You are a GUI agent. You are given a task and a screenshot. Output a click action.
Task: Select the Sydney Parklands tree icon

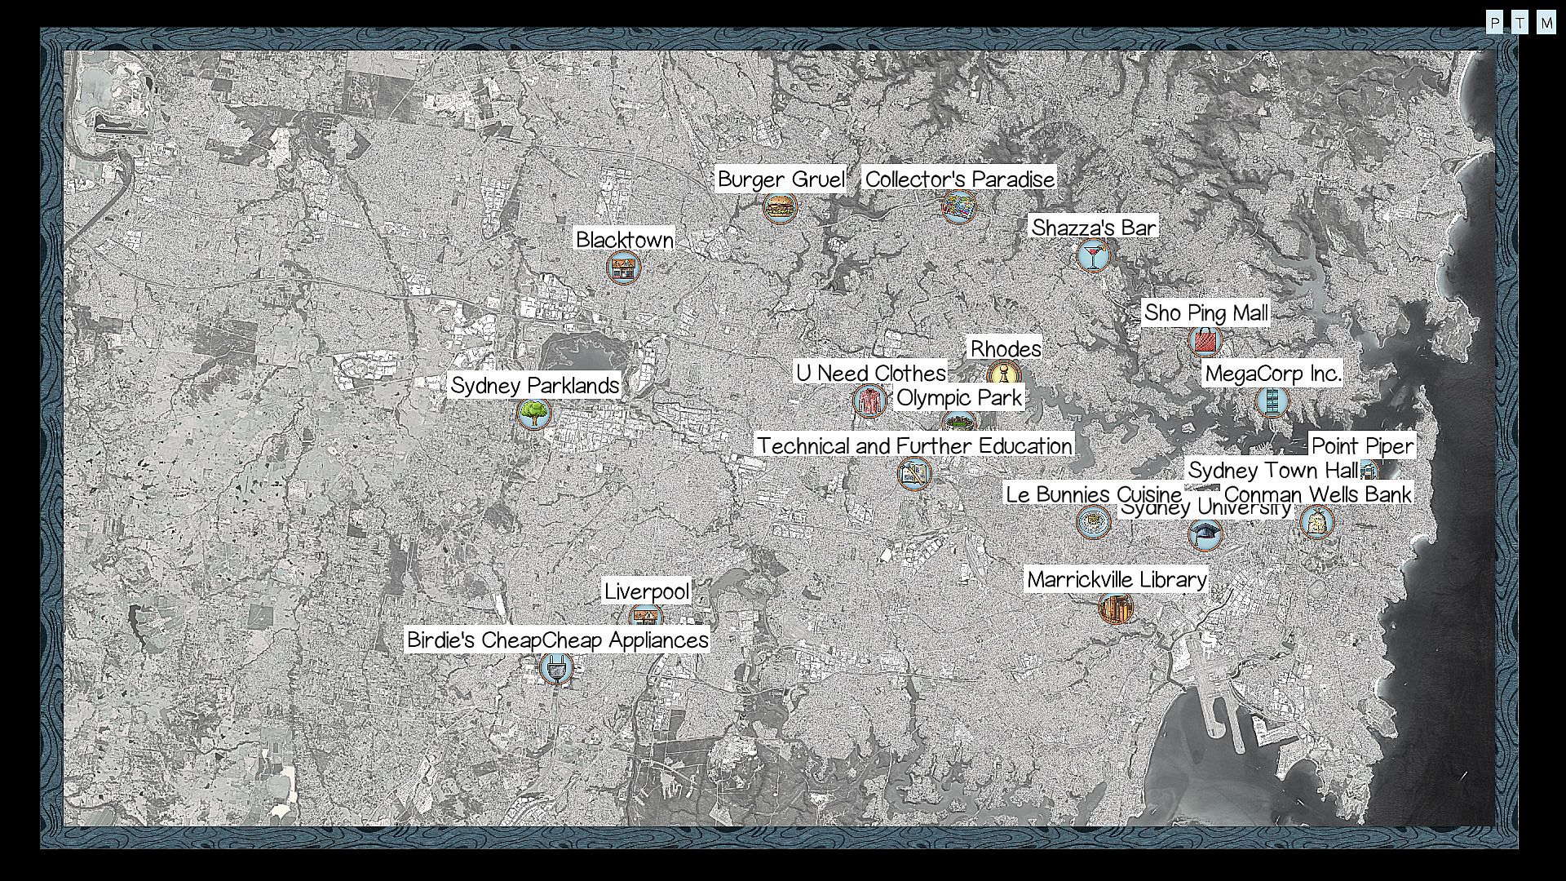pos(534,414)
